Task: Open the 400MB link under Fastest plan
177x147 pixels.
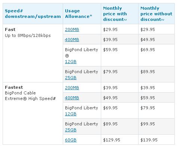Action: pos(72,98)
